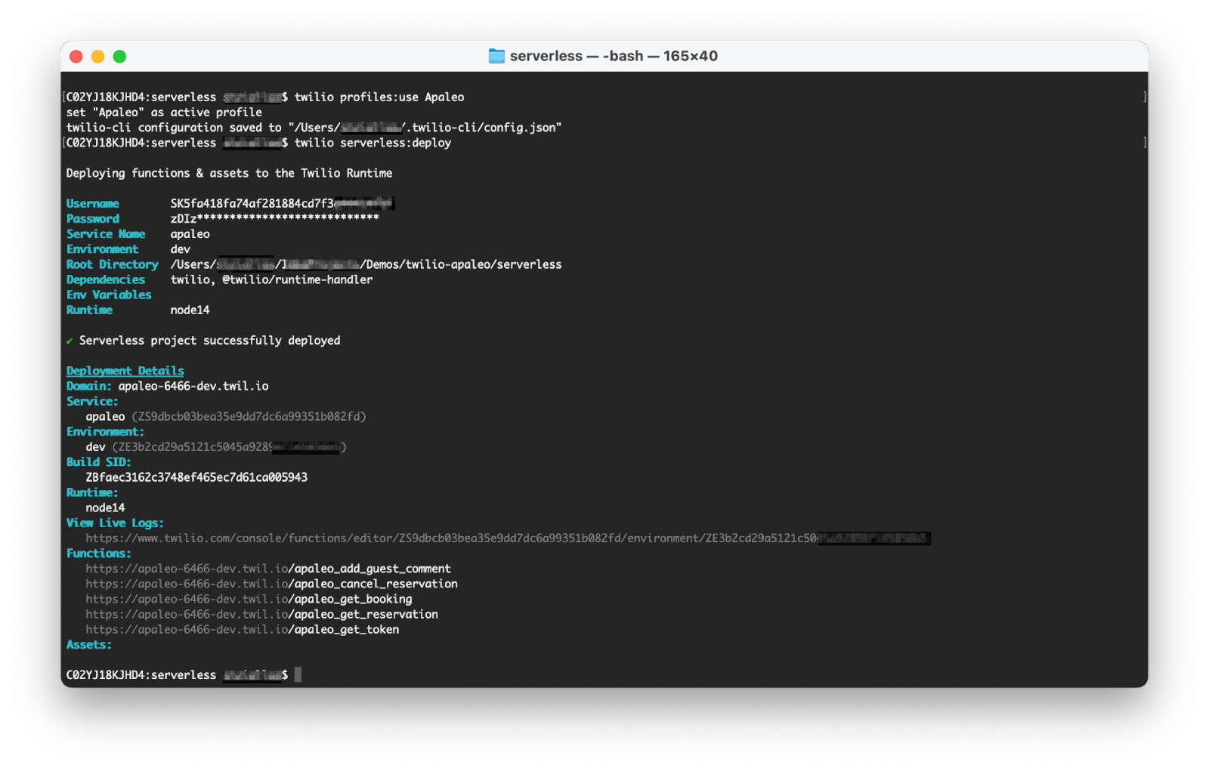
Task: Click the 'Assets:' heading
Action: tap(89, 645)
